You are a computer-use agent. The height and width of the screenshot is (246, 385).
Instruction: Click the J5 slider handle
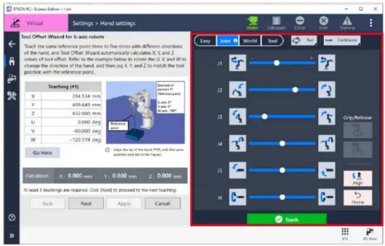click(282, 170)
